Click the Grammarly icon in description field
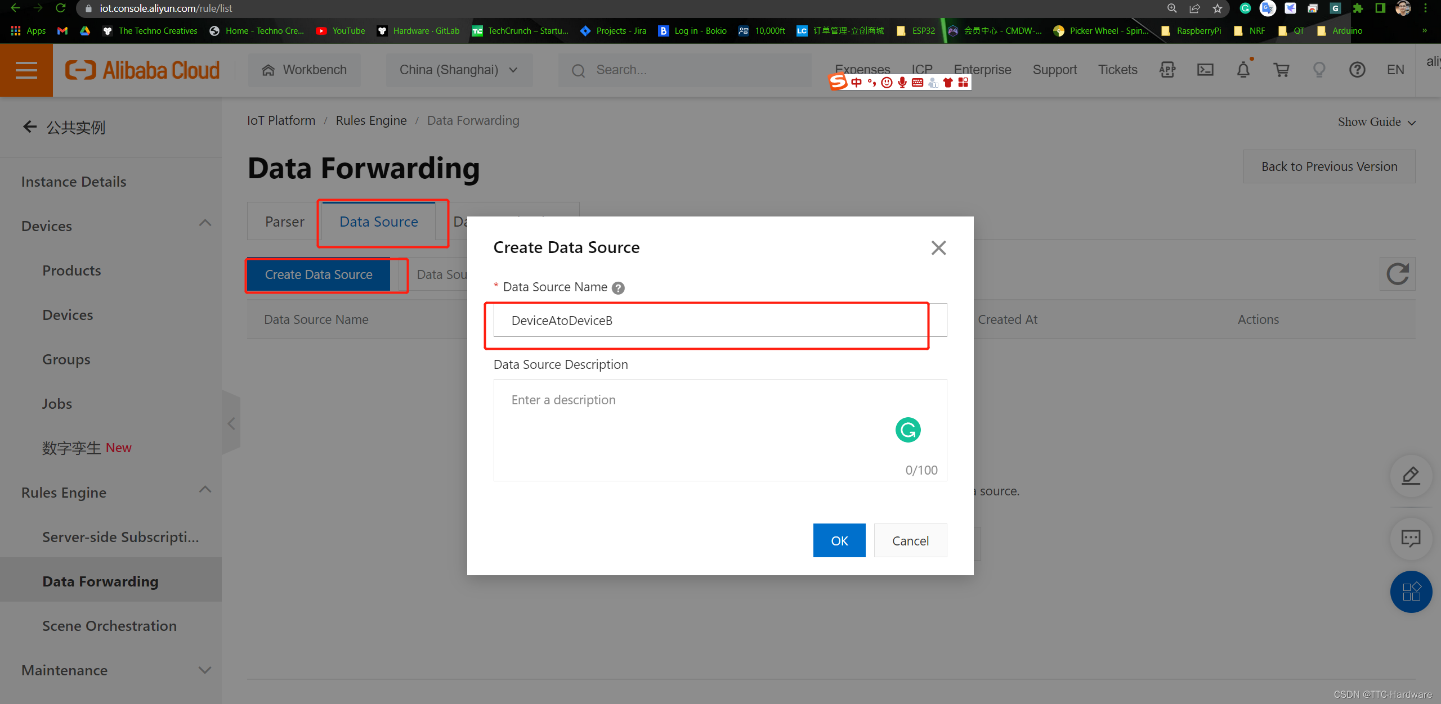The image size is (1441, 704). click(908, 430)
